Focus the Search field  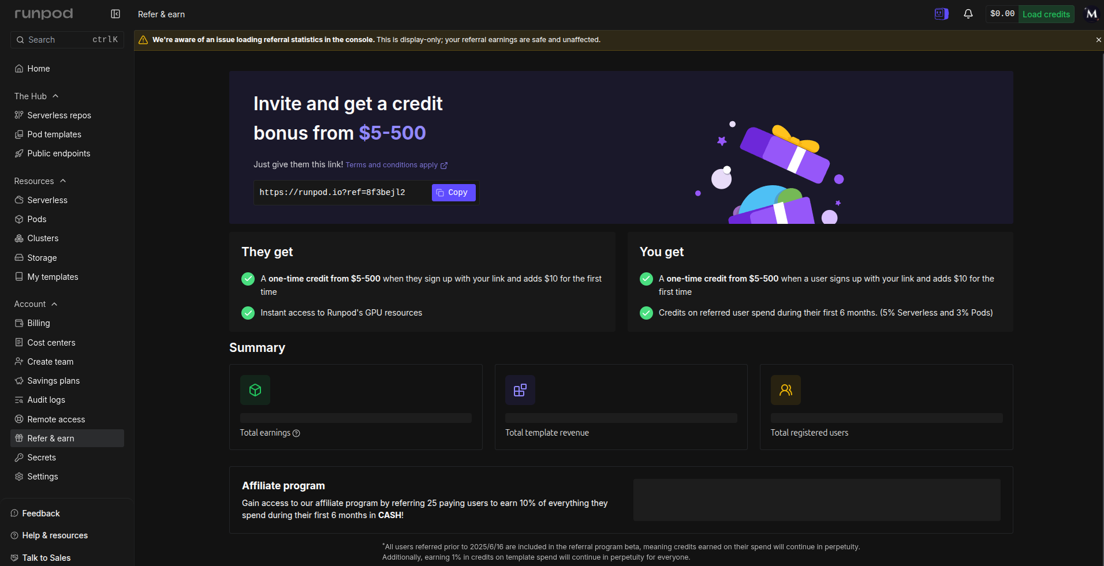67,40
